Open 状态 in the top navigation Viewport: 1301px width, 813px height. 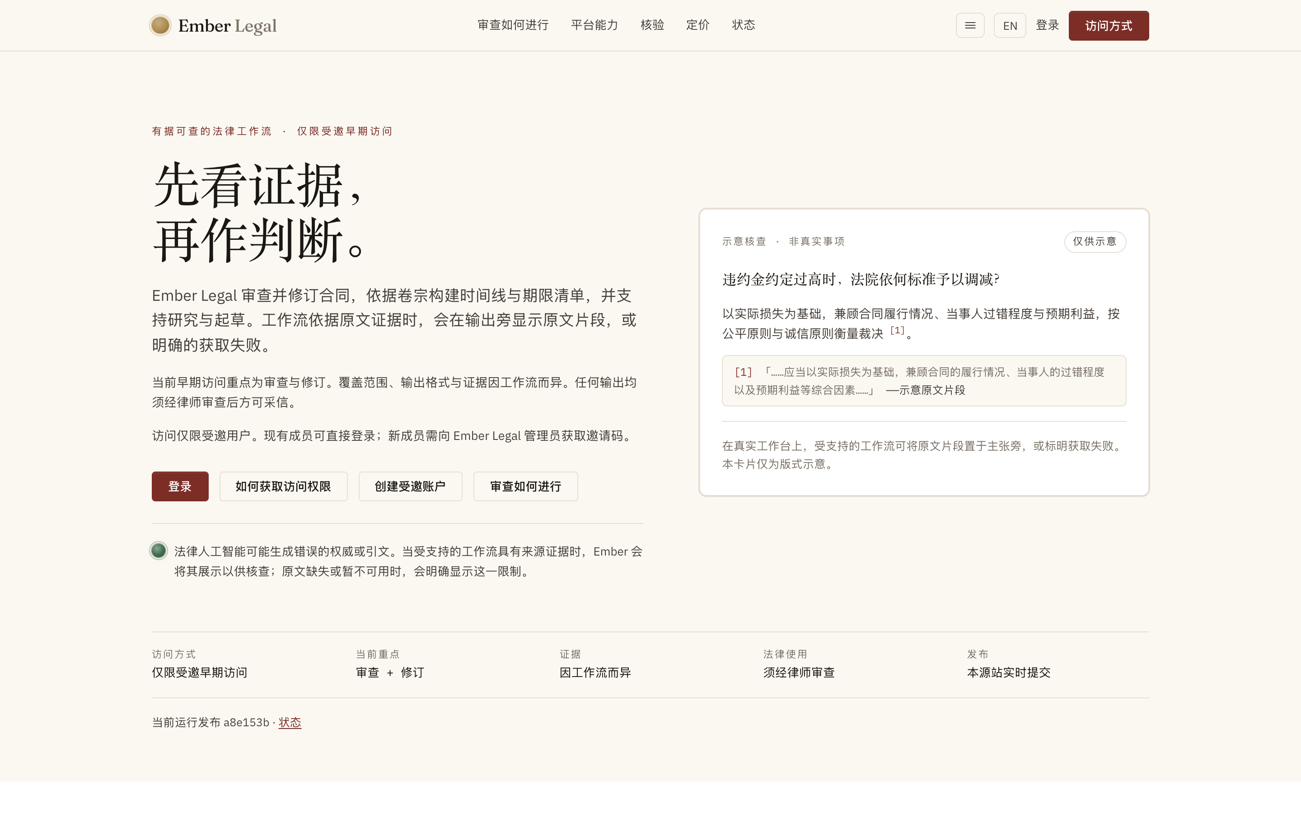coord(744,25)
